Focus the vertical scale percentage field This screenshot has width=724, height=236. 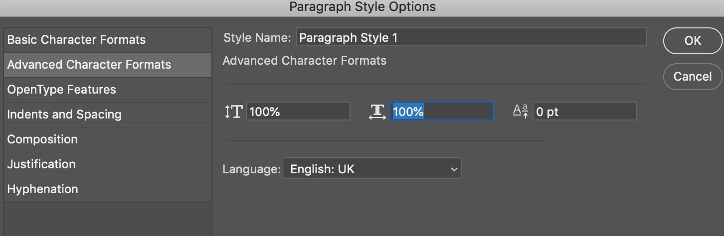298,112
